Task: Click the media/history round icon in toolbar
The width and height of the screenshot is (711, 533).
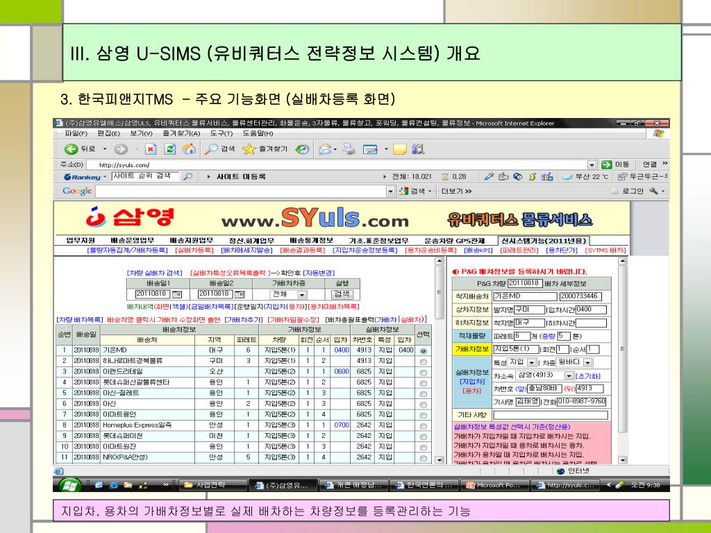Action: (302, 149)
